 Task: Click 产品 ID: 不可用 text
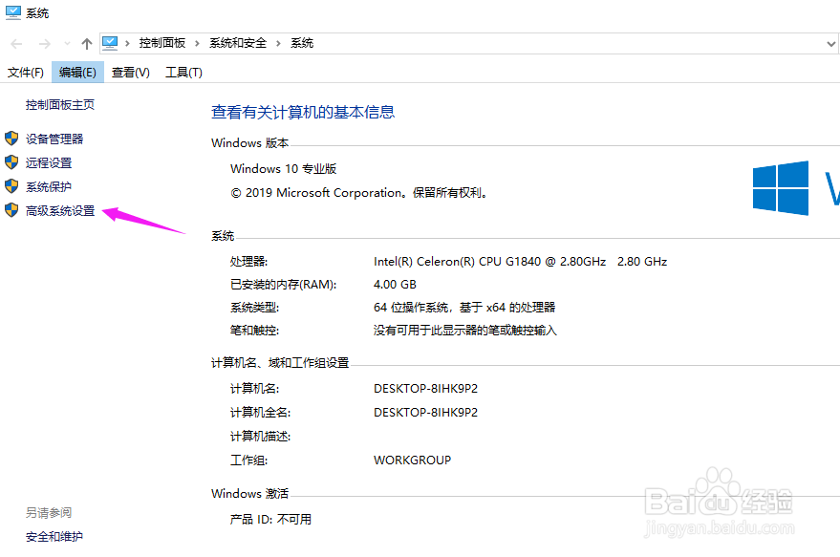[x=270, y=519]
